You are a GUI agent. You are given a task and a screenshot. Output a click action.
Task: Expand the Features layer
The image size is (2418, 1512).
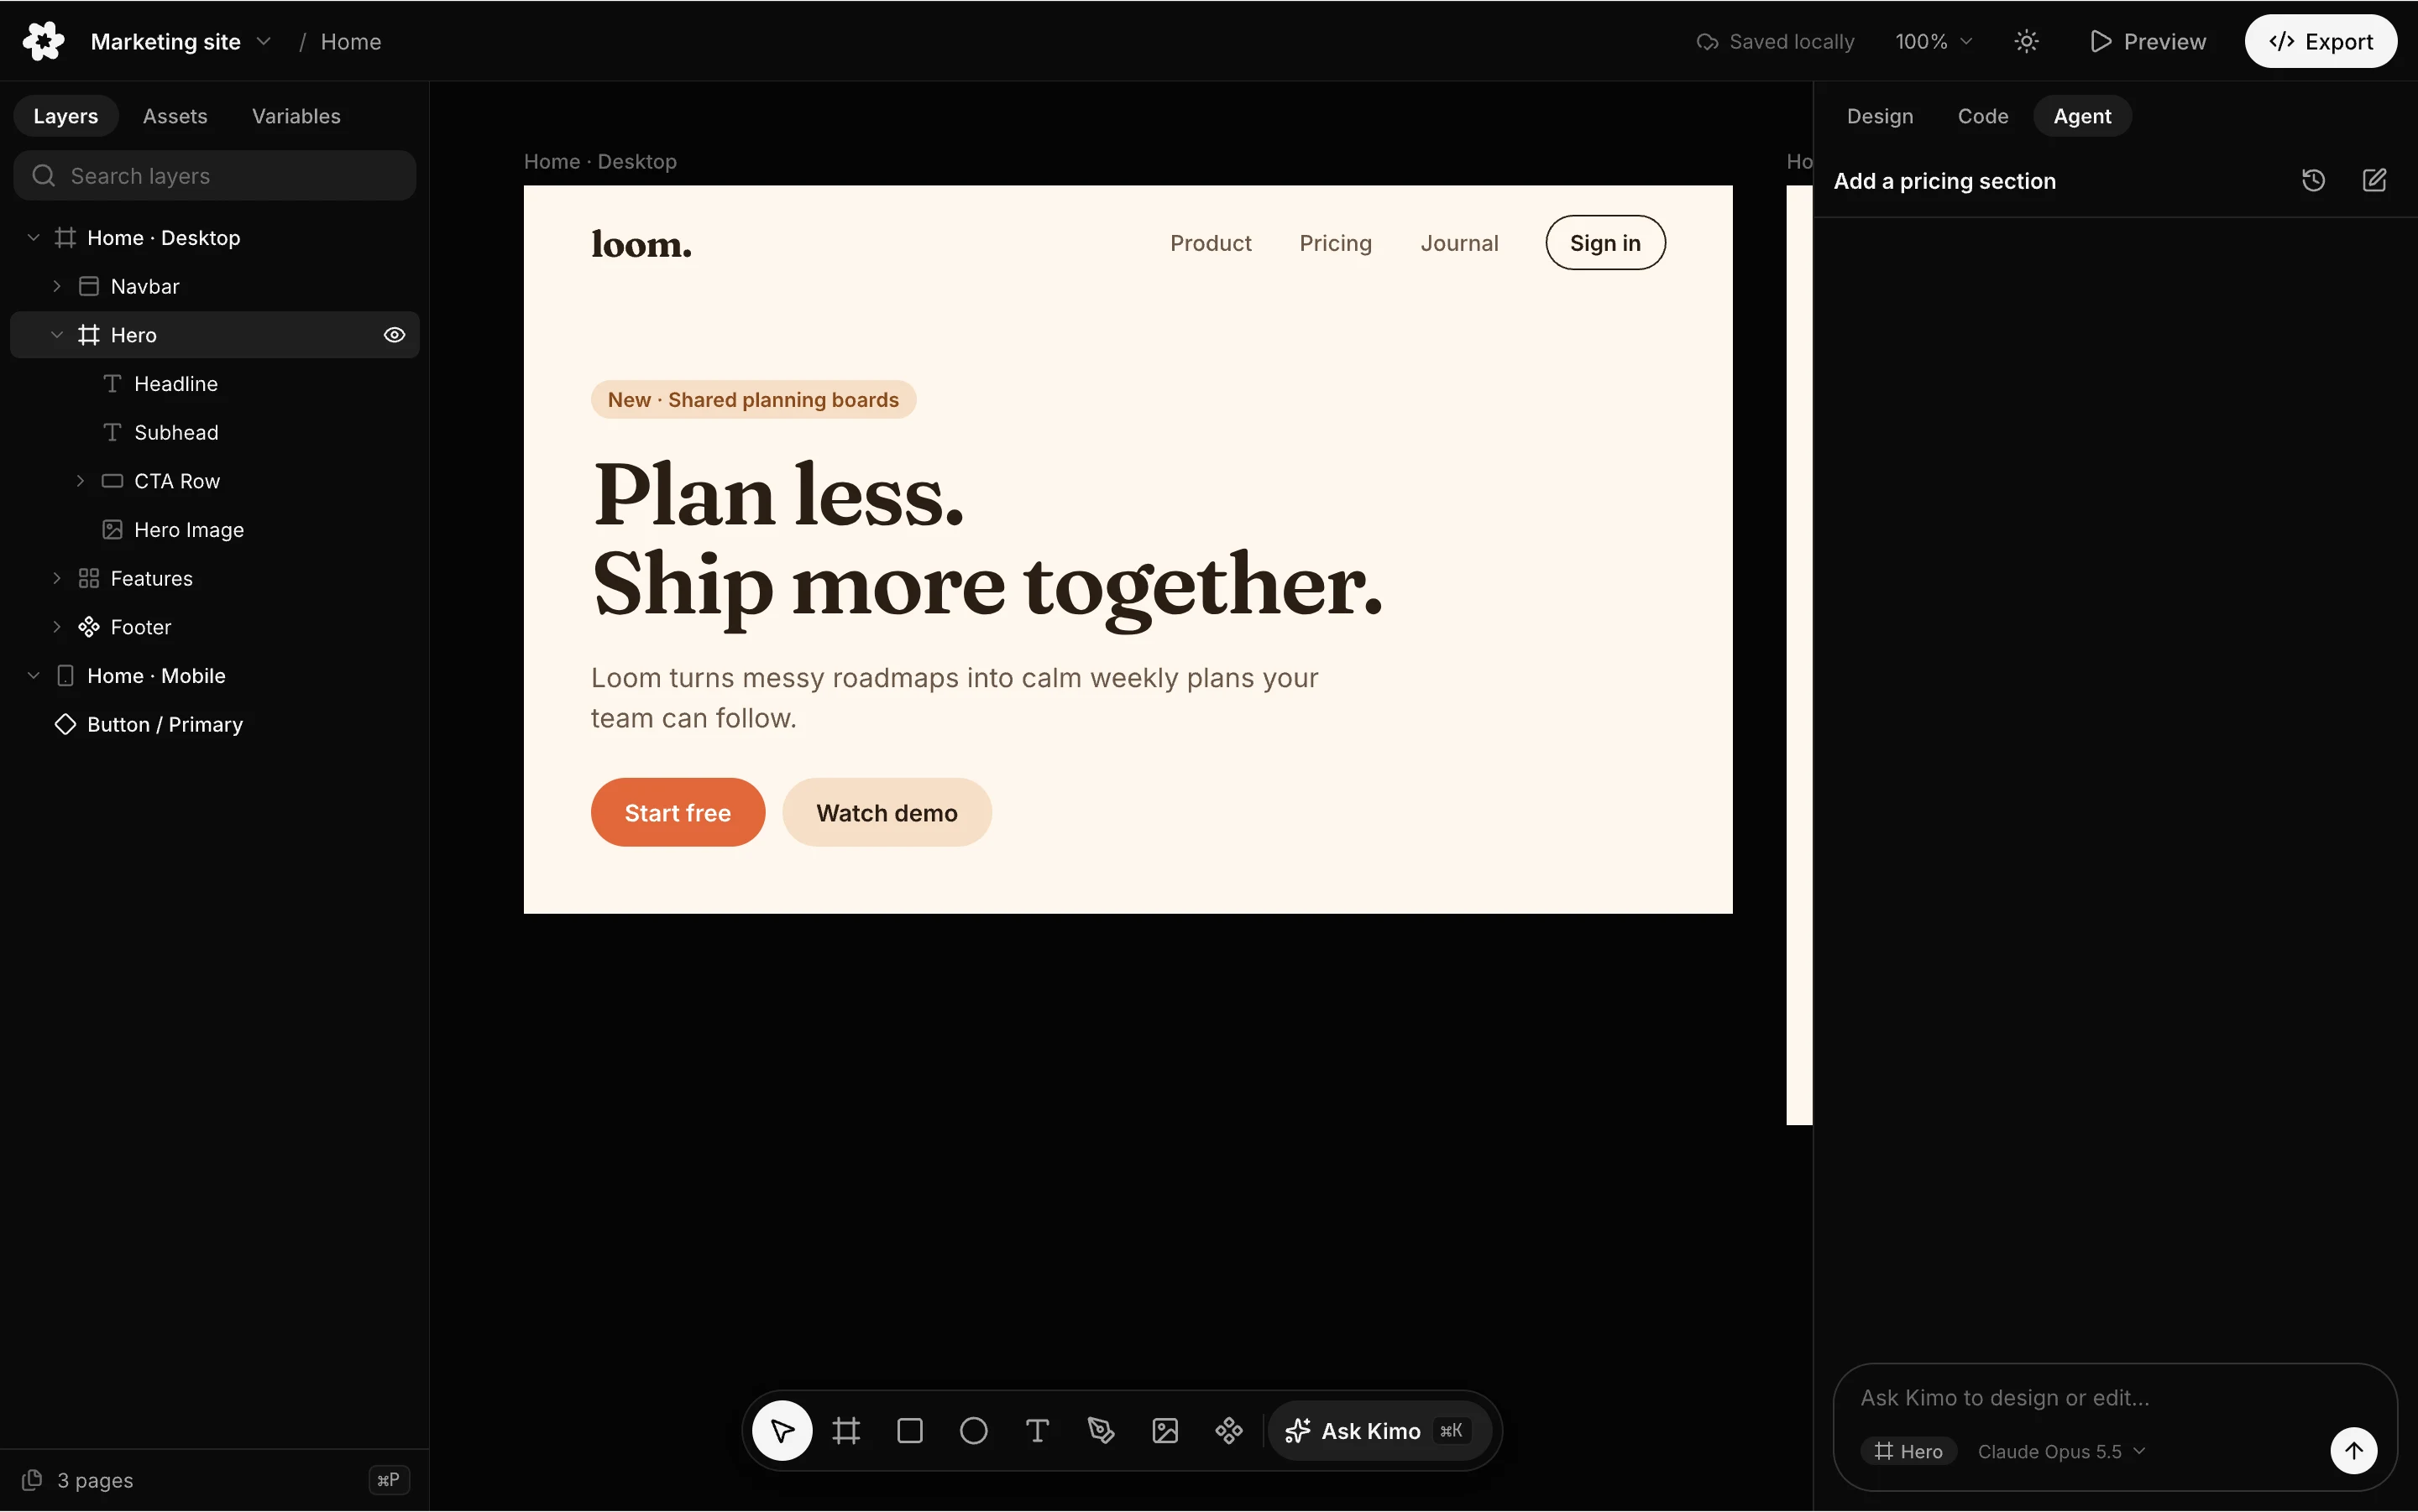point(57,578)
